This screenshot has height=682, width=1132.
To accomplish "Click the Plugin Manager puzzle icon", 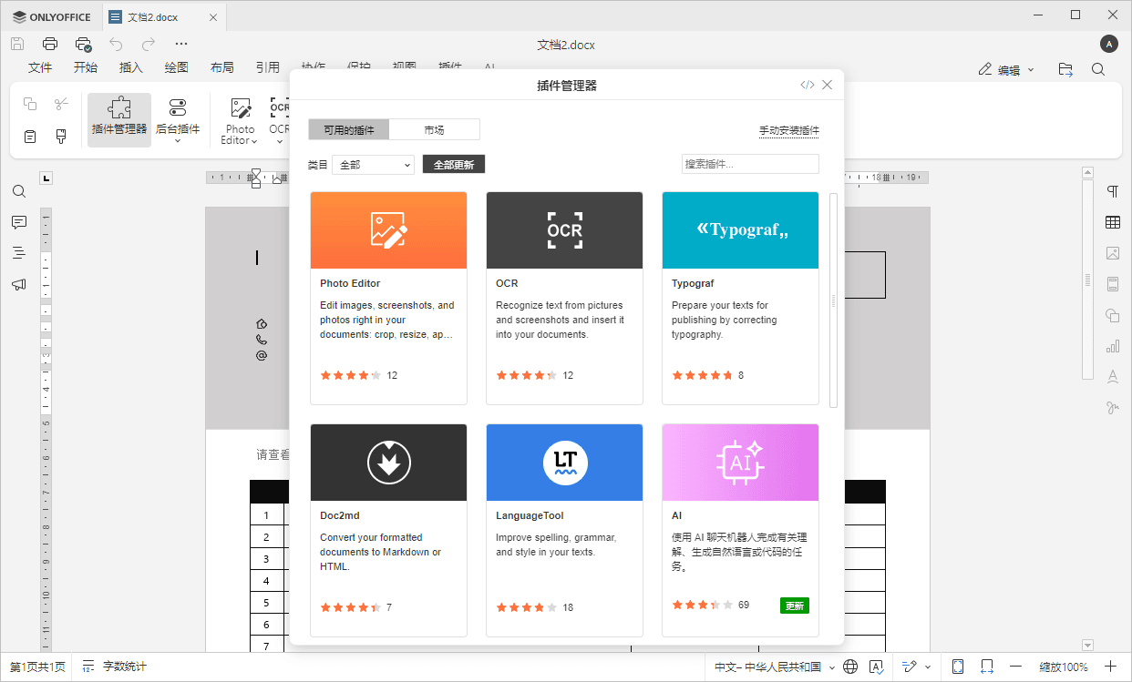I will click(119, 109).
